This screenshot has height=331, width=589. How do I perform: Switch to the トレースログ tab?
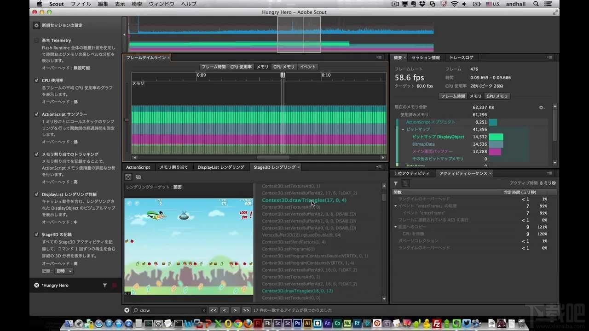click(x=461, y=57)
